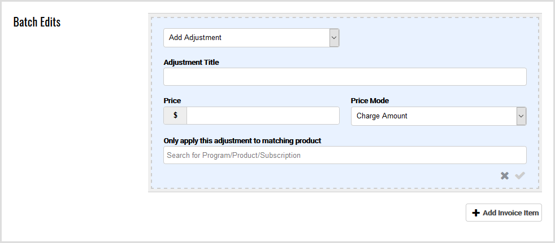Click the 'Only apply this adjustment' label

click(x=246, y=140)
